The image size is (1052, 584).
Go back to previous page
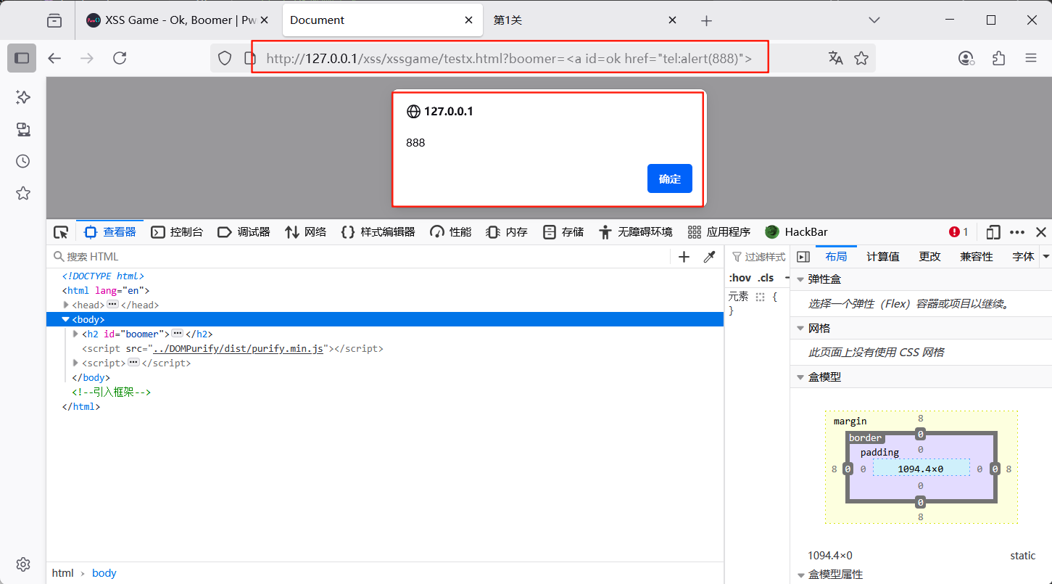point(54,58)
